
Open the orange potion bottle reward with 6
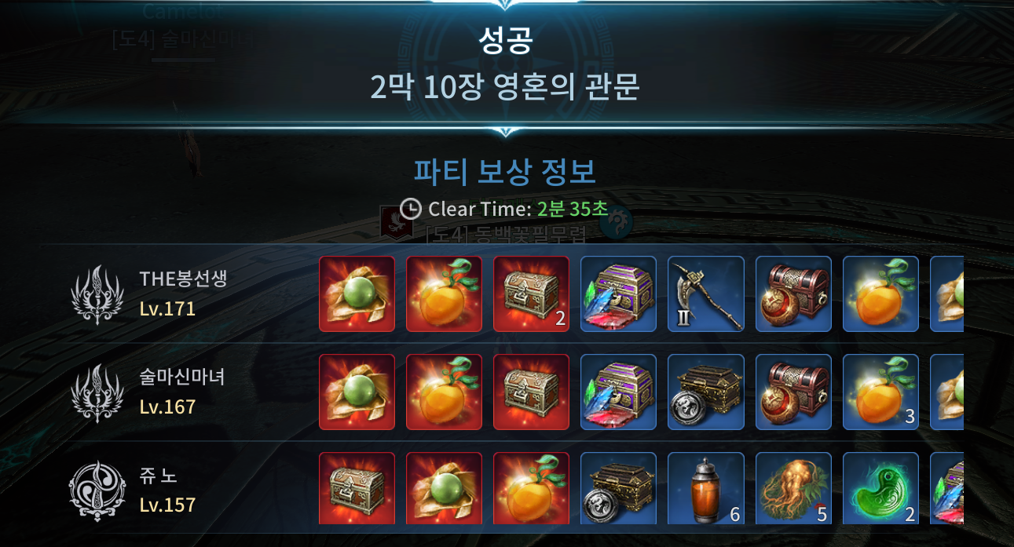pyautogui.click(x=706, y=488)
